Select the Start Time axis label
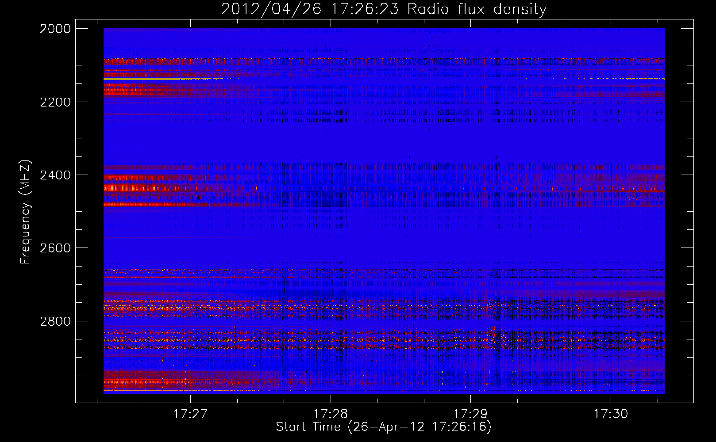This screenshot has width=716, height=442. [384, 427]
